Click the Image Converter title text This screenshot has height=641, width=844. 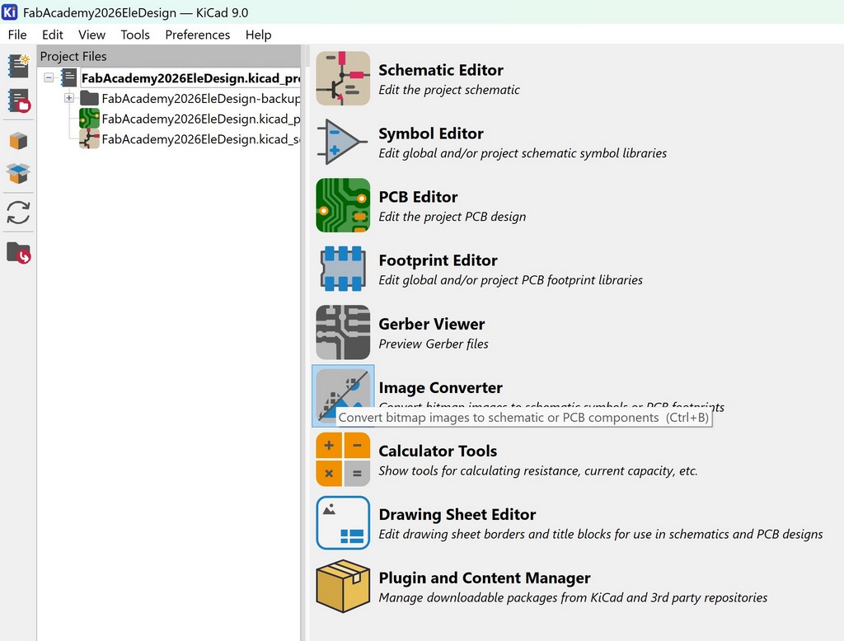441,387
